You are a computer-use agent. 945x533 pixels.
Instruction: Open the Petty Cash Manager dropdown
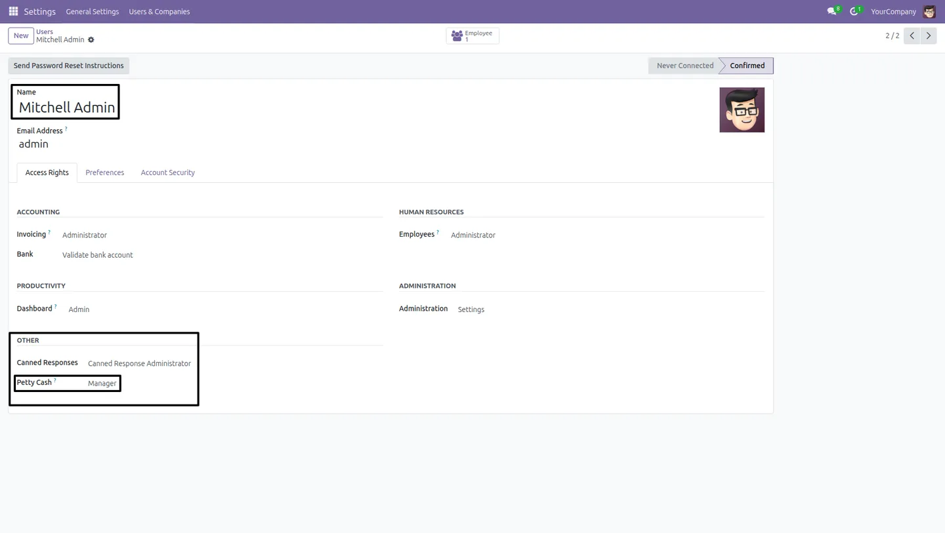[x=102, y=384]
